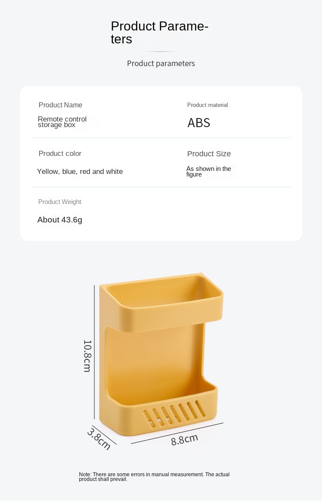Screen dimensions: 322x502
Task: Click the "8.8cm" width dimension label
Action: (185, 439)
